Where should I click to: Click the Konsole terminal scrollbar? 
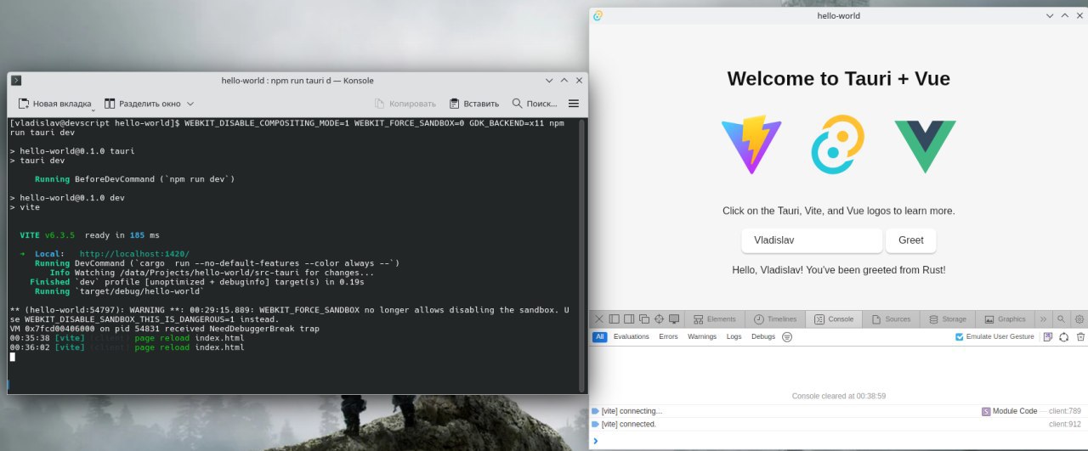coord(581,254)
